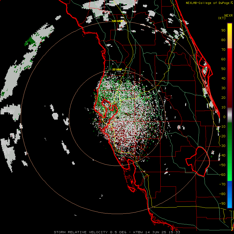This screenshot has width=234, height=234.
Task: Click the positive 20 scale value
Action: tap(223, 98)
